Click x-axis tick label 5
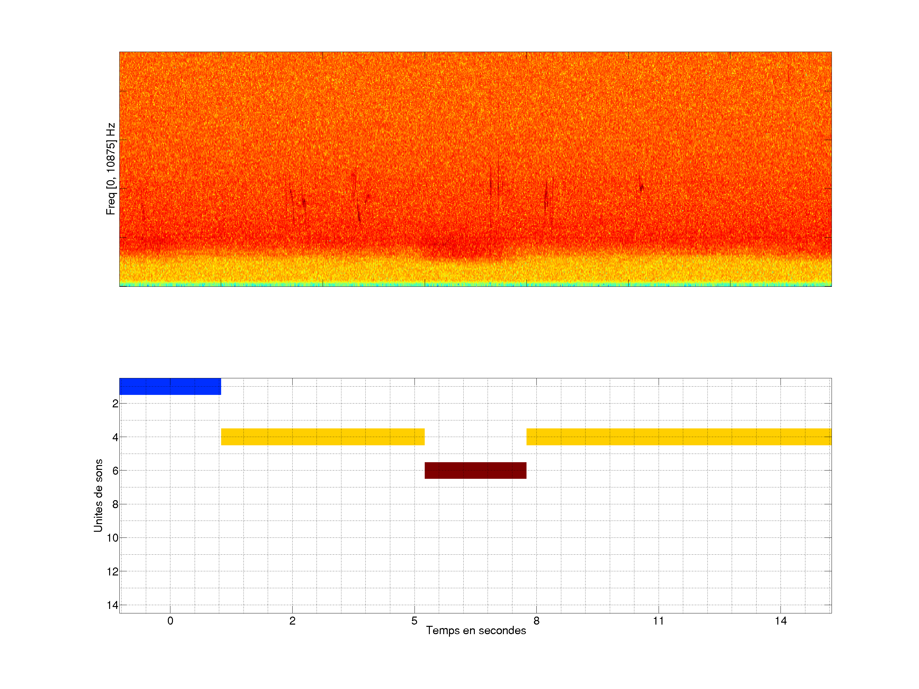This screenshot has height=689, width=919. point(414,621)
